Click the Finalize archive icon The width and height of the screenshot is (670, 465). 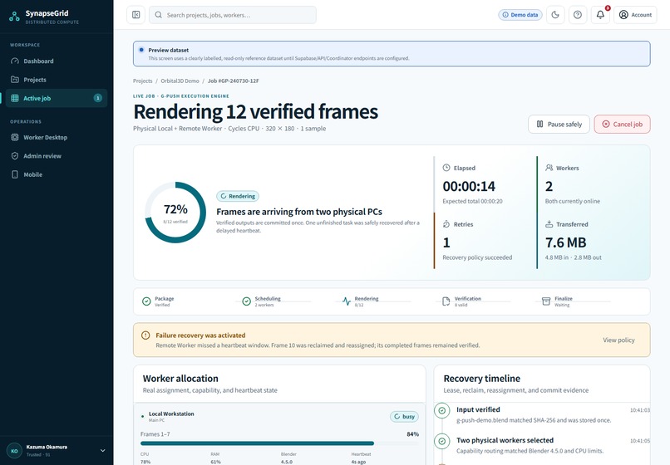(546, 301)
